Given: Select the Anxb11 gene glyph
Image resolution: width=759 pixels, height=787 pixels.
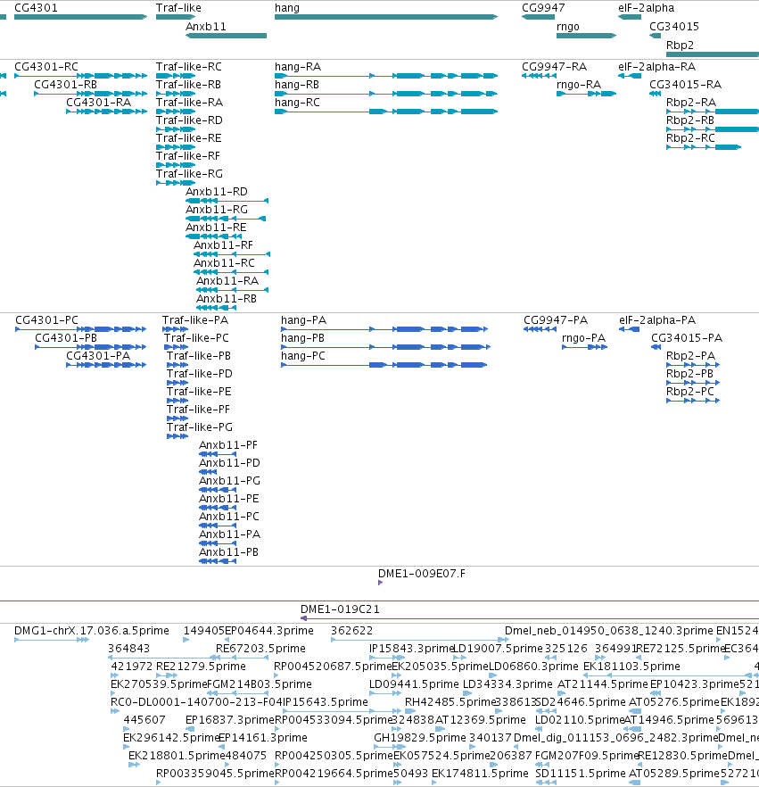Looking at the screenshot, I should [227, 36].
